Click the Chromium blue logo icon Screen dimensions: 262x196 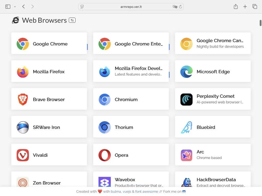tap(105, 100)
